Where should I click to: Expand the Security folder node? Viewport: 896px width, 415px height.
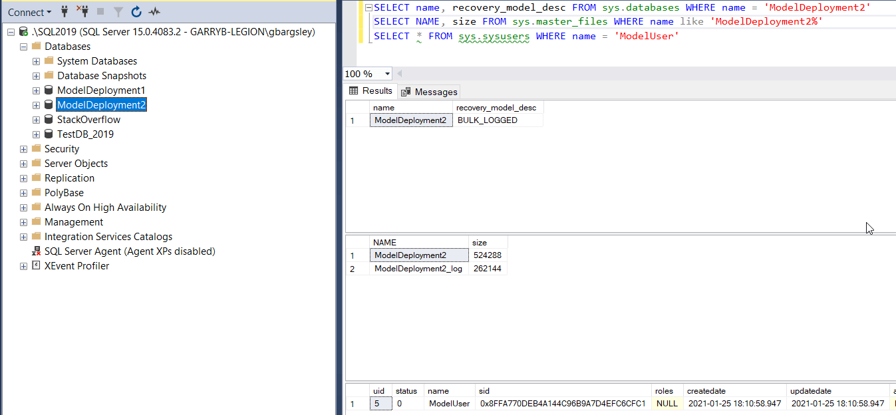[24, 149]
